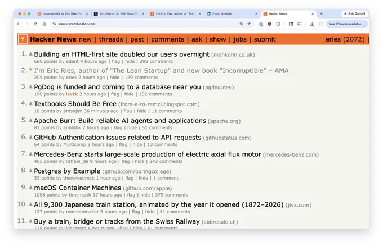Viewport: 383px width, 246px height.
Task: Bookmark this page with the star icon
Action: tap(249, 24)
